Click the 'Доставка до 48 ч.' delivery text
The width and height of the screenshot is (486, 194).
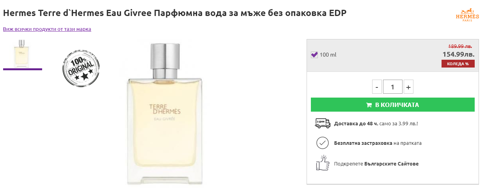click(x=356, y=123)
